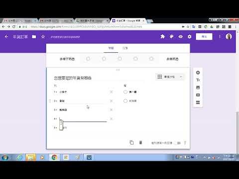
Task: Open file explorer taskbar icon
Action: coord(30,157)
